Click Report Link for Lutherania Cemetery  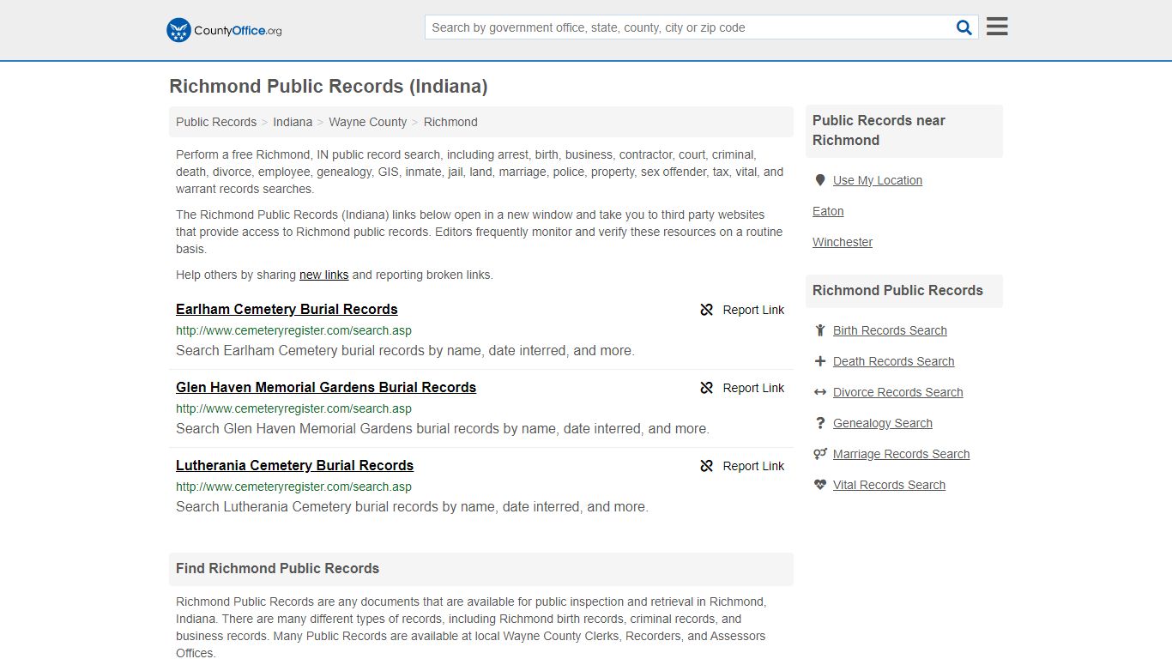point(753,466)
